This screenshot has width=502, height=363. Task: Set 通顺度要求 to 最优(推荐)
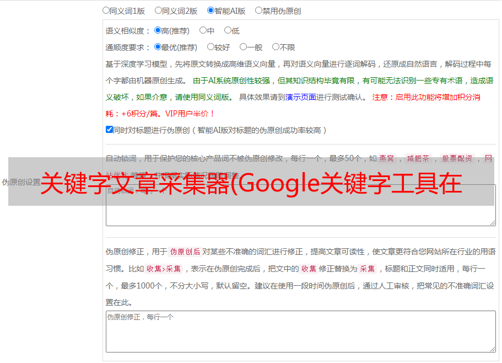(158, 47)
